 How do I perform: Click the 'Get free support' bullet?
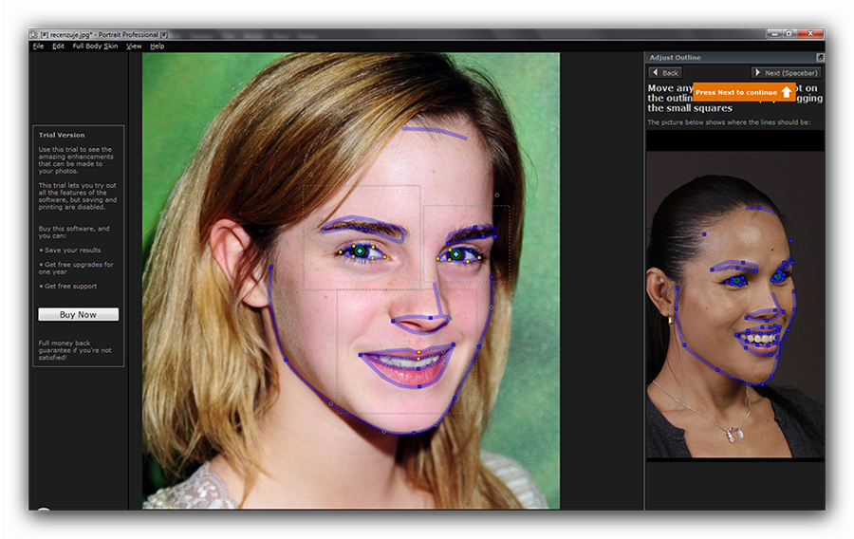point(68,287)
